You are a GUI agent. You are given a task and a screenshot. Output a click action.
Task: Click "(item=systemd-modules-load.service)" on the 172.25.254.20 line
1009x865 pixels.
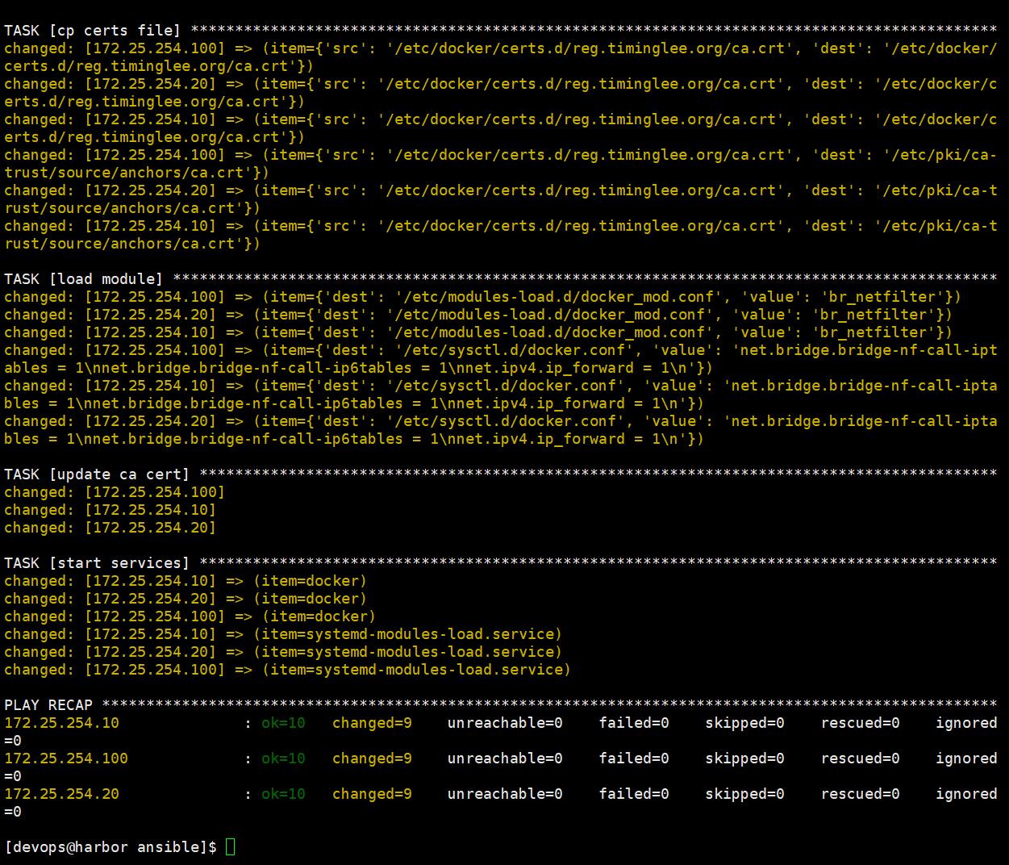coord(407,652)
